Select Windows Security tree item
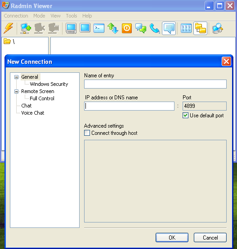The image size is (237, 249). (x=49, y=84)
